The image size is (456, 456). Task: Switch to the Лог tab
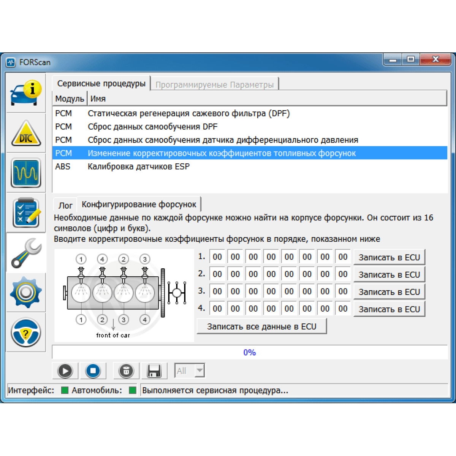(x=65, y=205)
